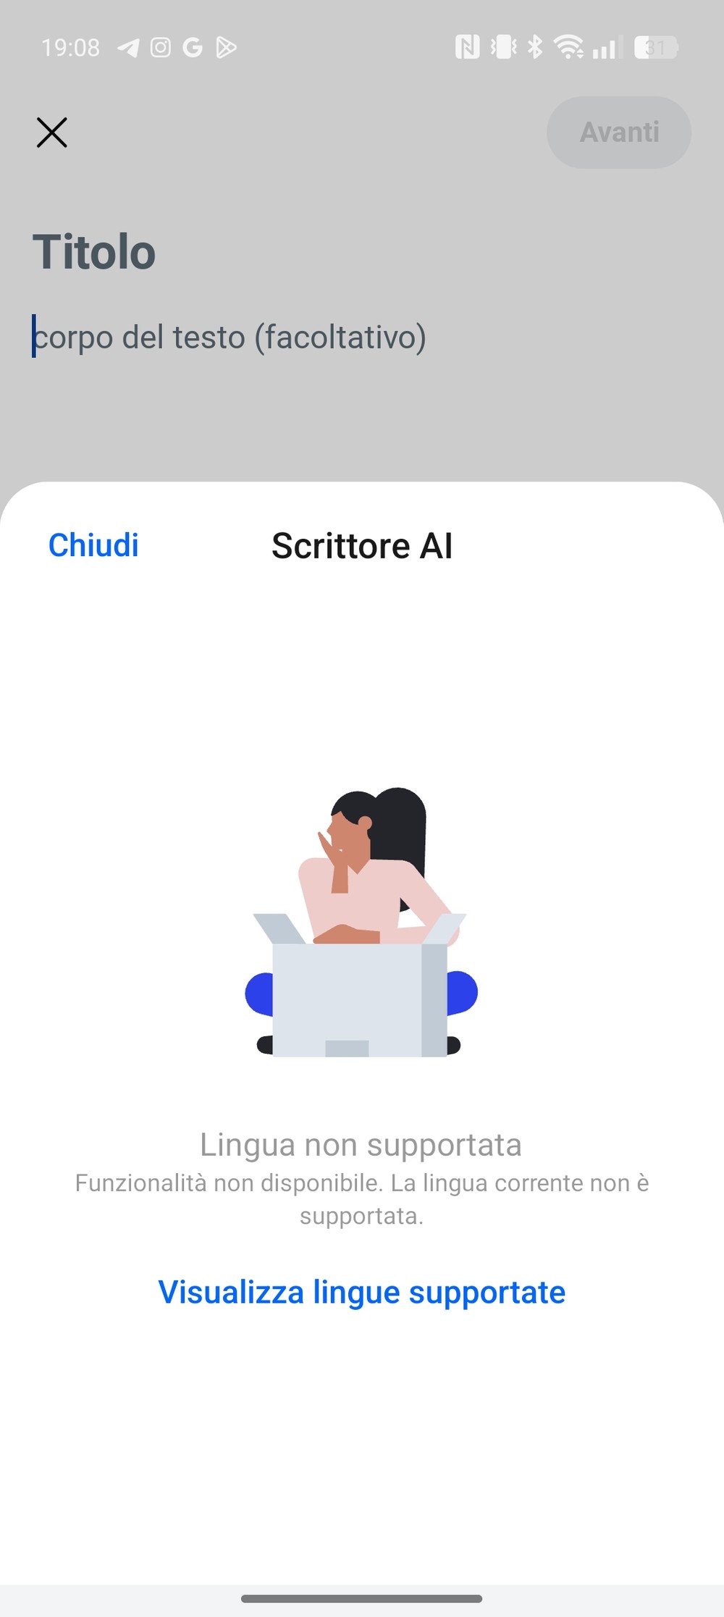Tap the 19:08 clock in status bar
Image resolution: width=724 pixels, height=1617 pixels.
pos(70,48)
